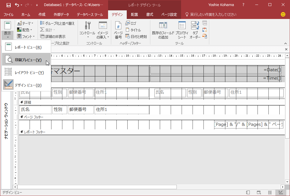Select the 住所1 field in 詳細 section
290x196 pixels.
click(x=122, y=110)
